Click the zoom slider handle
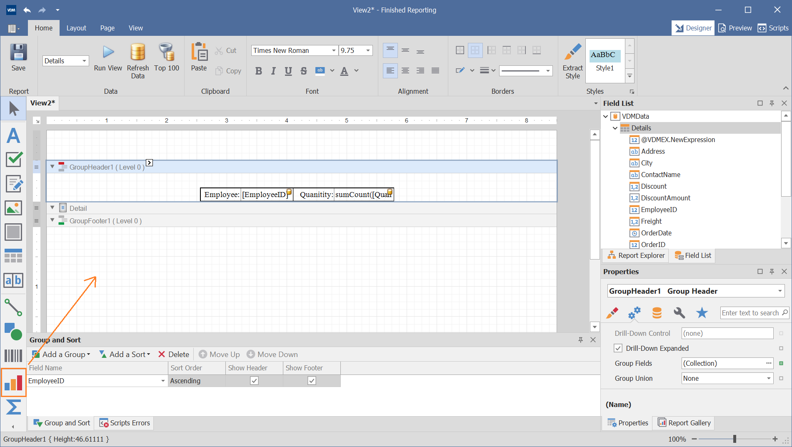This screenshot has width=792, height=447. coord(735,439)
